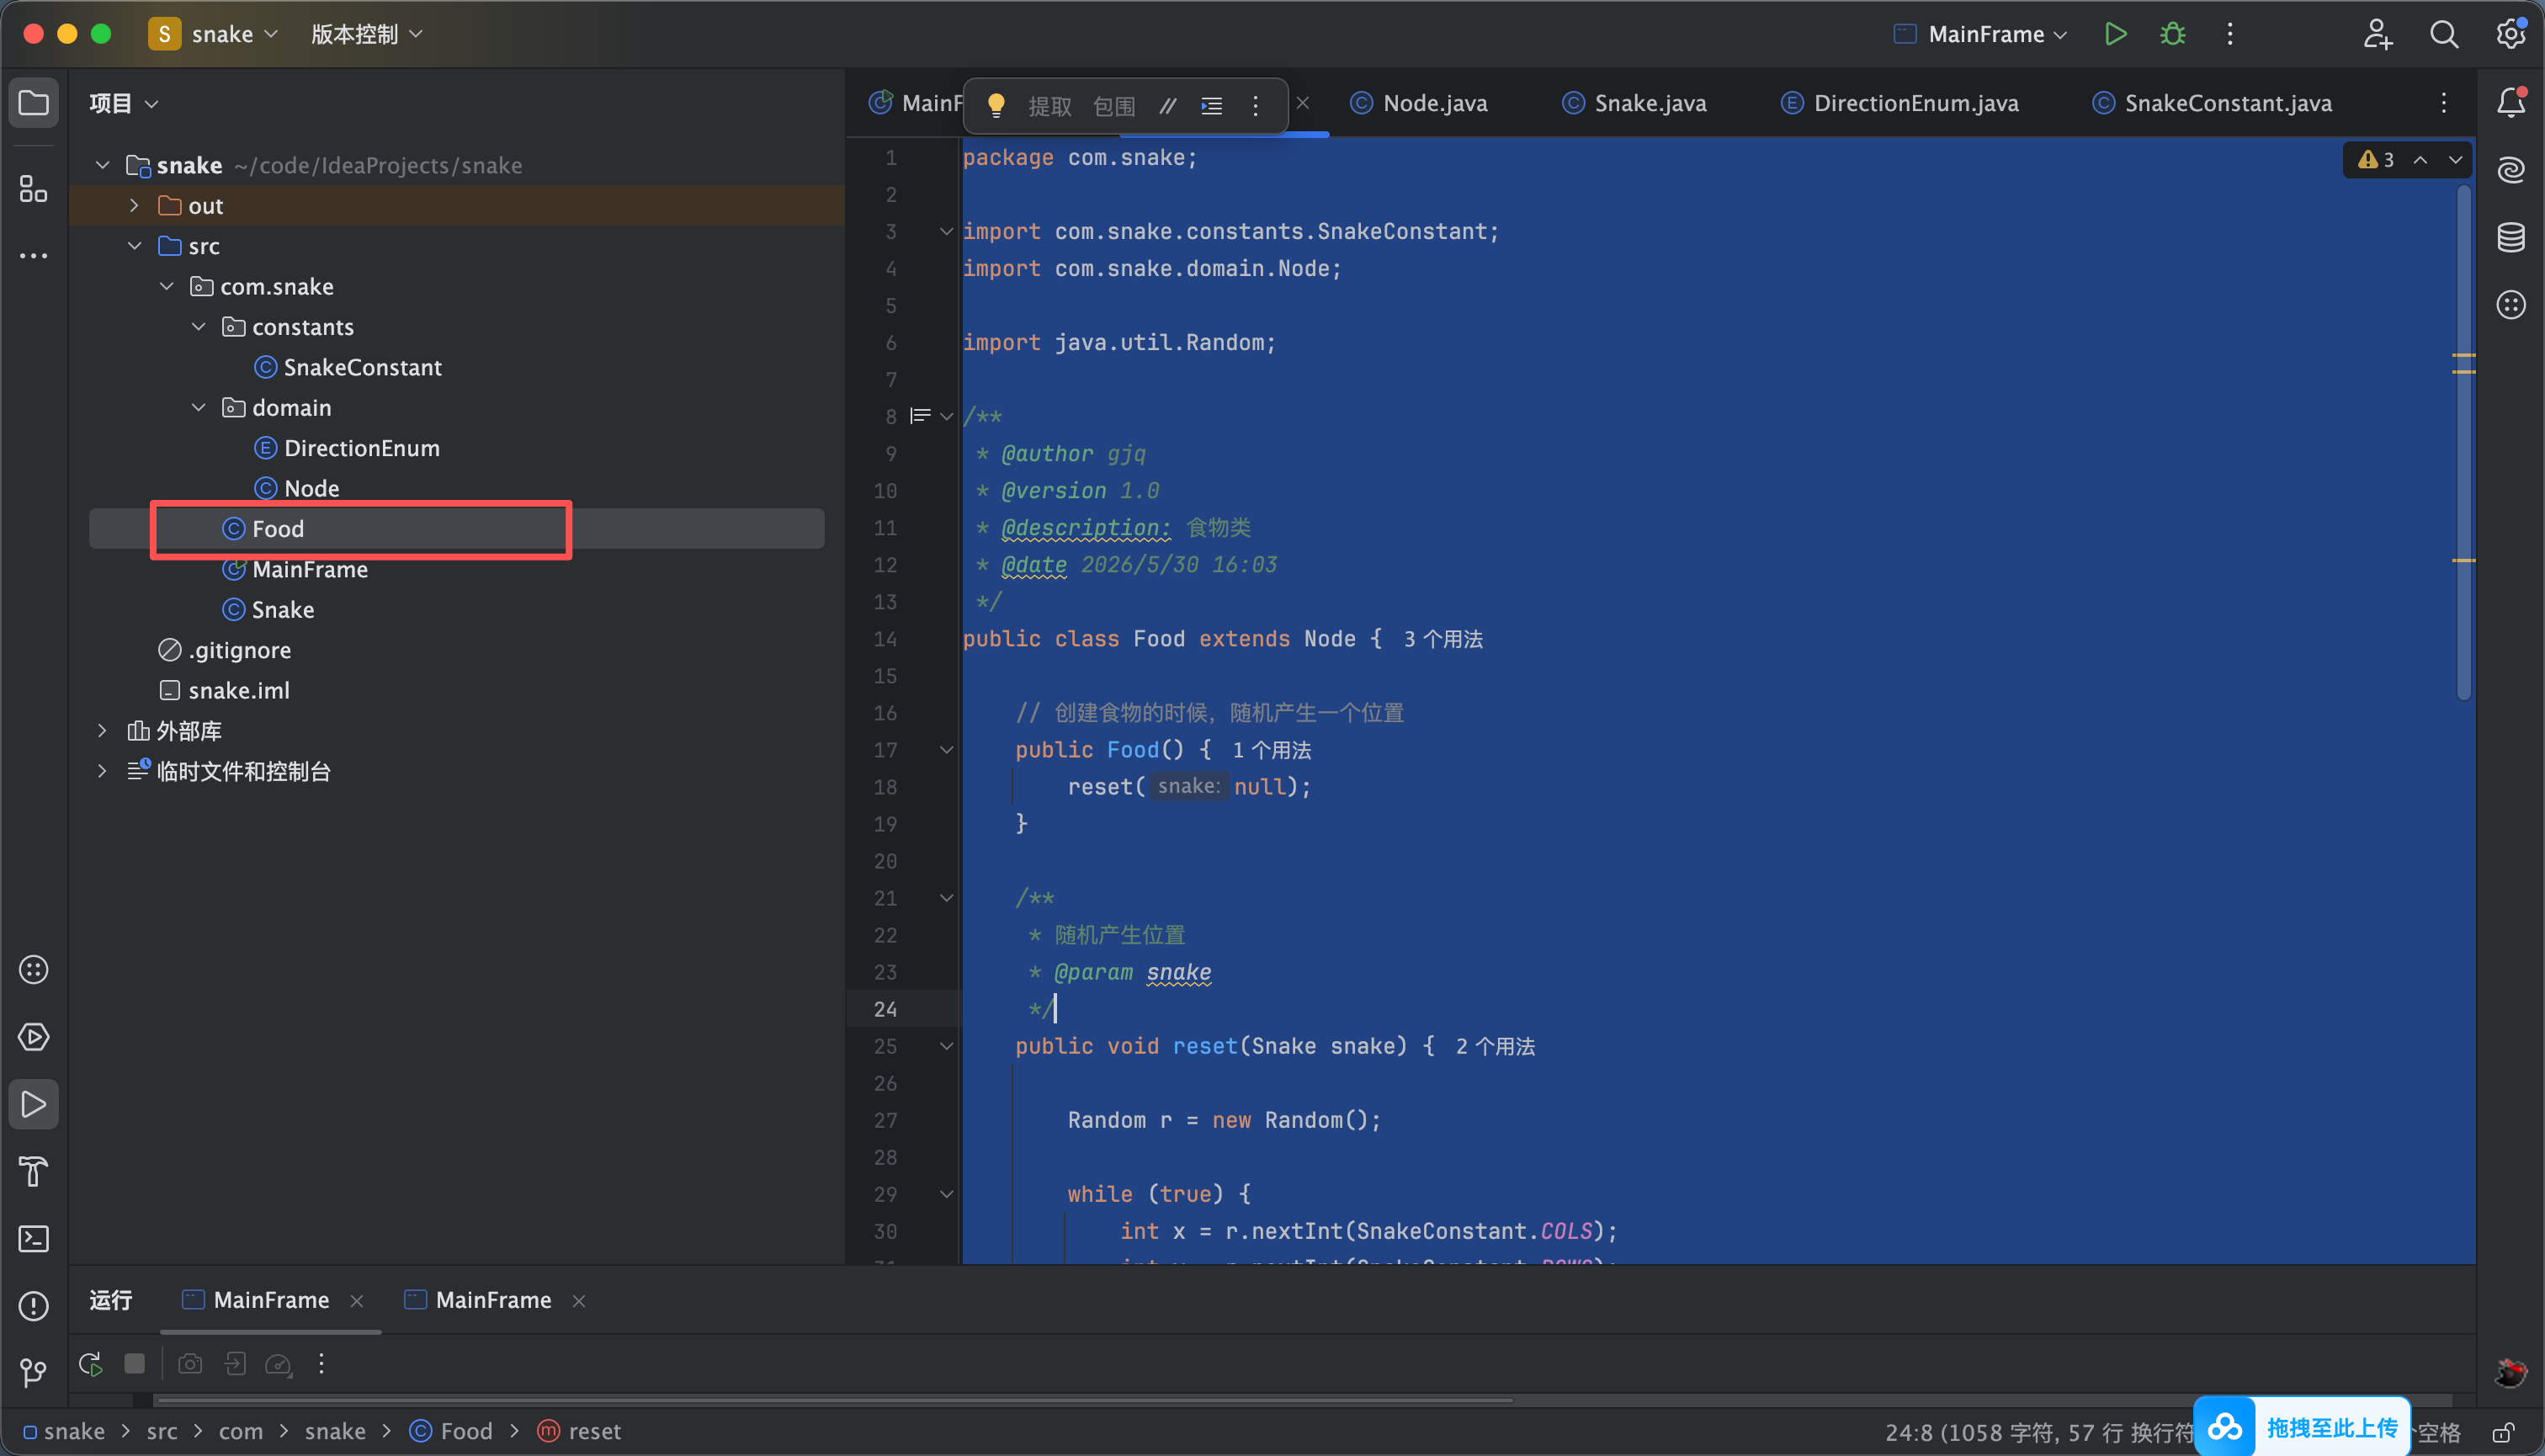Open the MainFrame run configuration dropdown
2545x1456 pixels.
(1980, 34)
